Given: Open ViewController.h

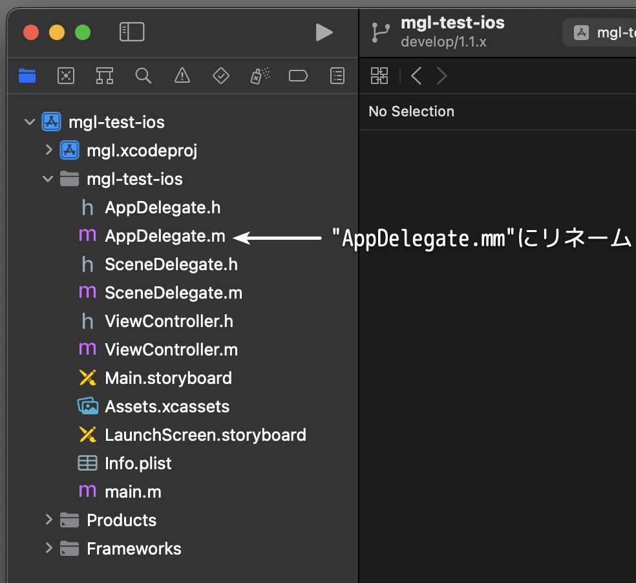Looking at the screenshot, I should tap(169, 321).
